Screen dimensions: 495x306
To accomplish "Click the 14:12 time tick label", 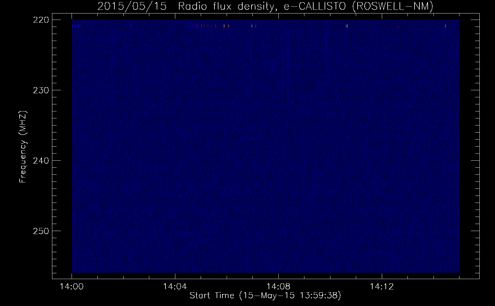I will coord(381,287).
